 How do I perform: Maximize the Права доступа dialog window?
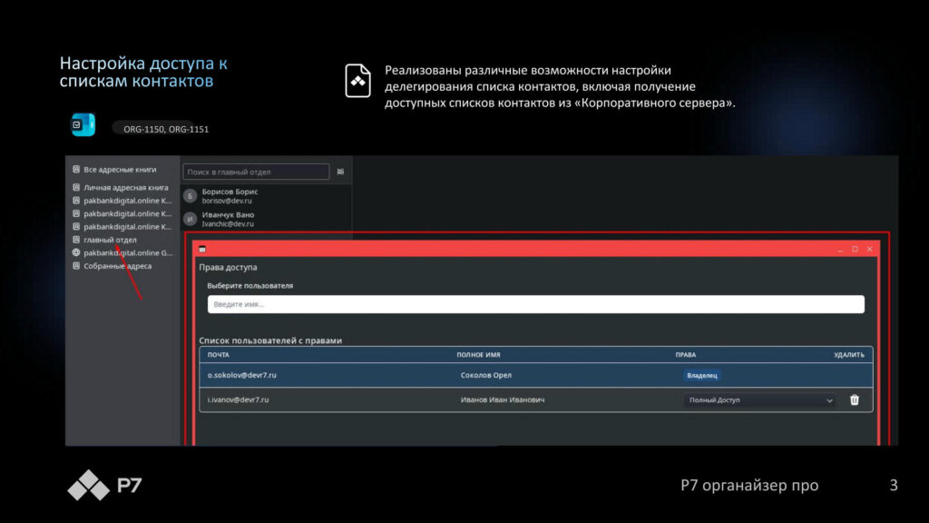(855, 249)
